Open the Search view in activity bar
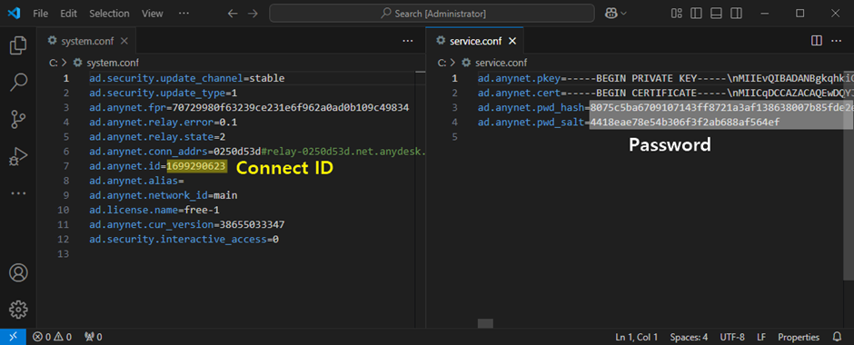Viewport: 854px width, 345px height. 18,83
